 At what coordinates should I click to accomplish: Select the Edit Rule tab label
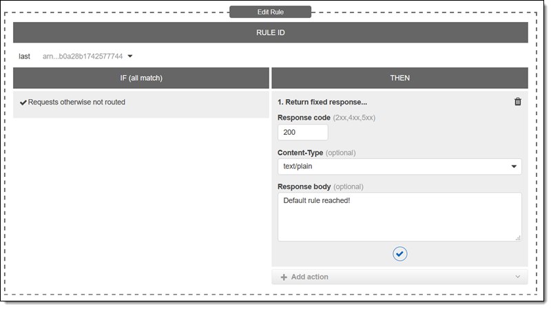coord(270,12)
